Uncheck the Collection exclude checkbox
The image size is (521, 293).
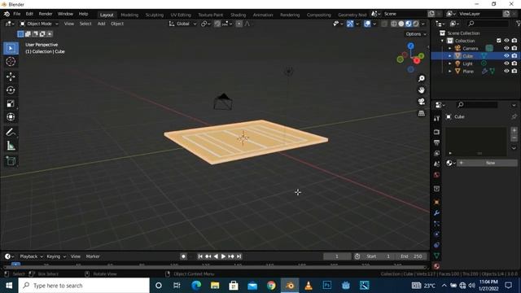pyautogui.click(x=499, y=41)
